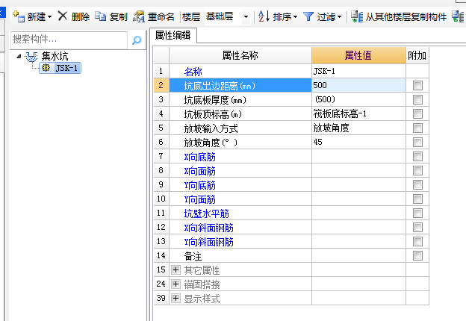Toggle 附加 checkbox for 放坡输入方式
466x321 pixels.
coord(417,128)
